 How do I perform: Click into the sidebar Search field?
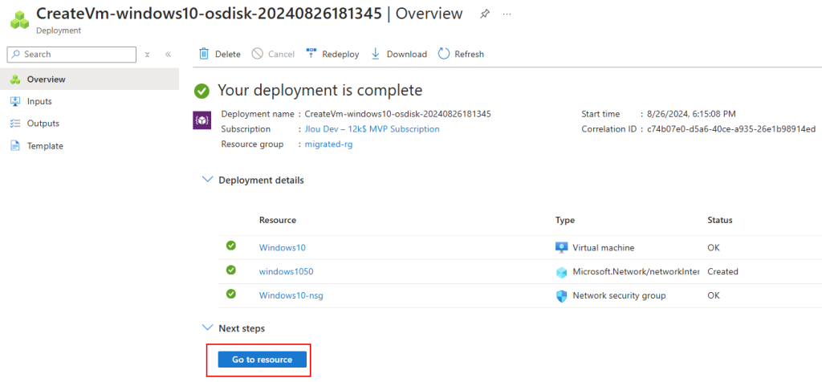[x=71, y=54]
